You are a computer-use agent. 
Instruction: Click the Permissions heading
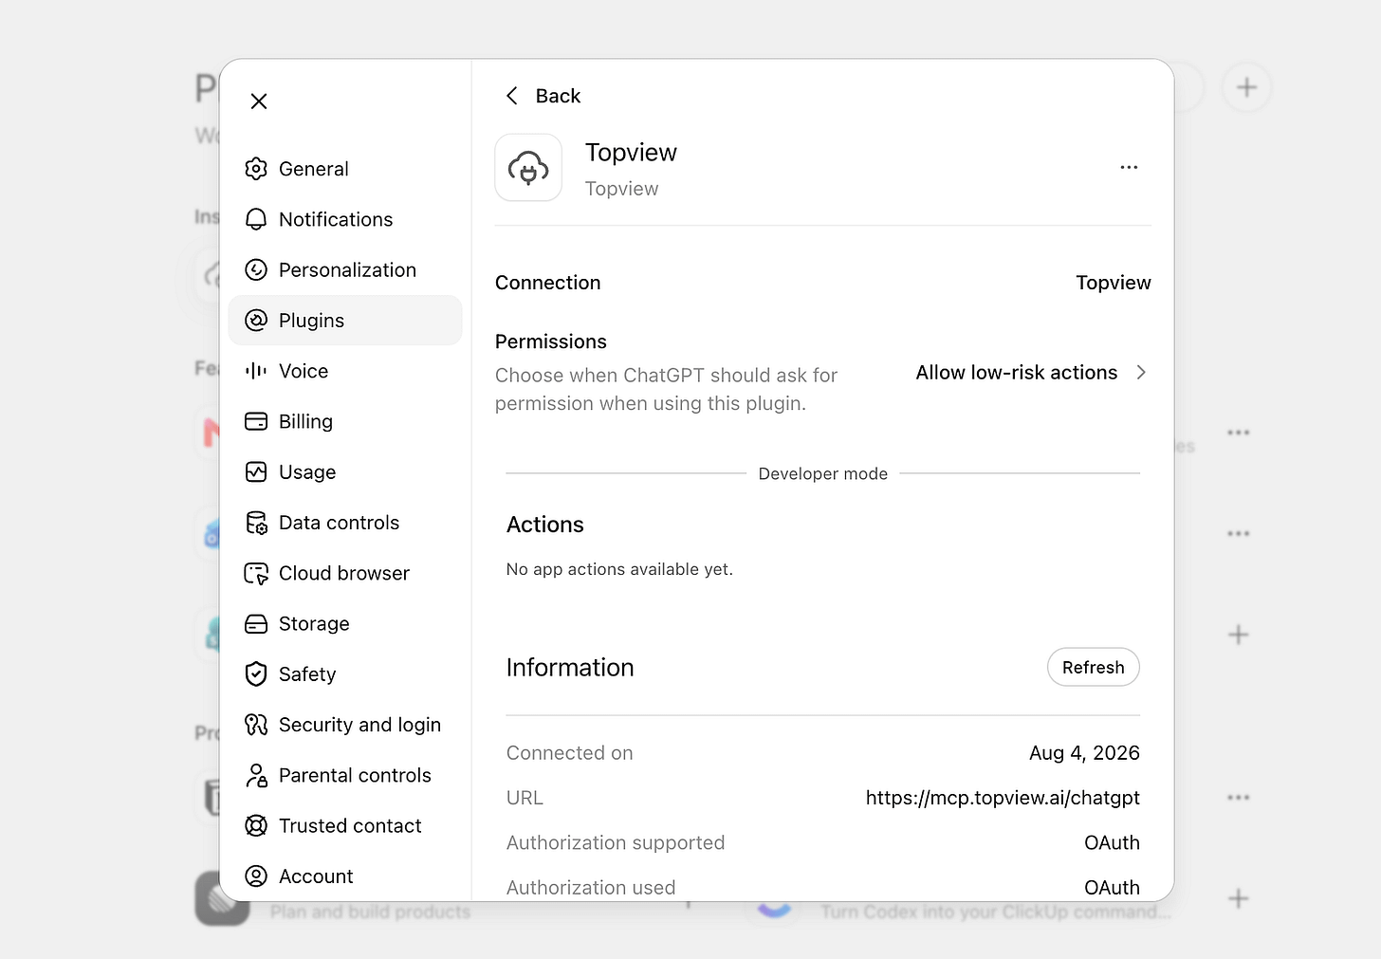(x=551, y=341)
